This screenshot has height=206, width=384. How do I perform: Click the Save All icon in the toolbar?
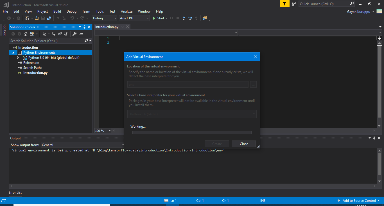click(x=49, y=18)
